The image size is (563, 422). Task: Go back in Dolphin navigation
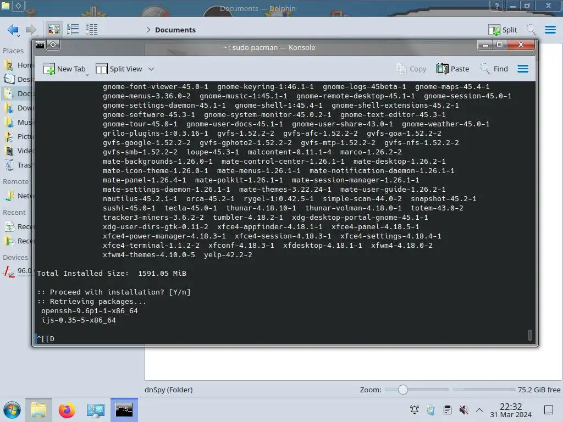point(13,30)
